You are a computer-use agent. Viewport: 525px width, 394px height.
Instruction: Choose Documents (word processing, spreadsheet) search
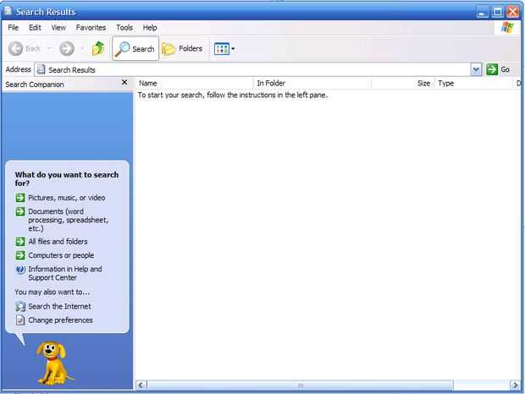click(x=69, y=220)
